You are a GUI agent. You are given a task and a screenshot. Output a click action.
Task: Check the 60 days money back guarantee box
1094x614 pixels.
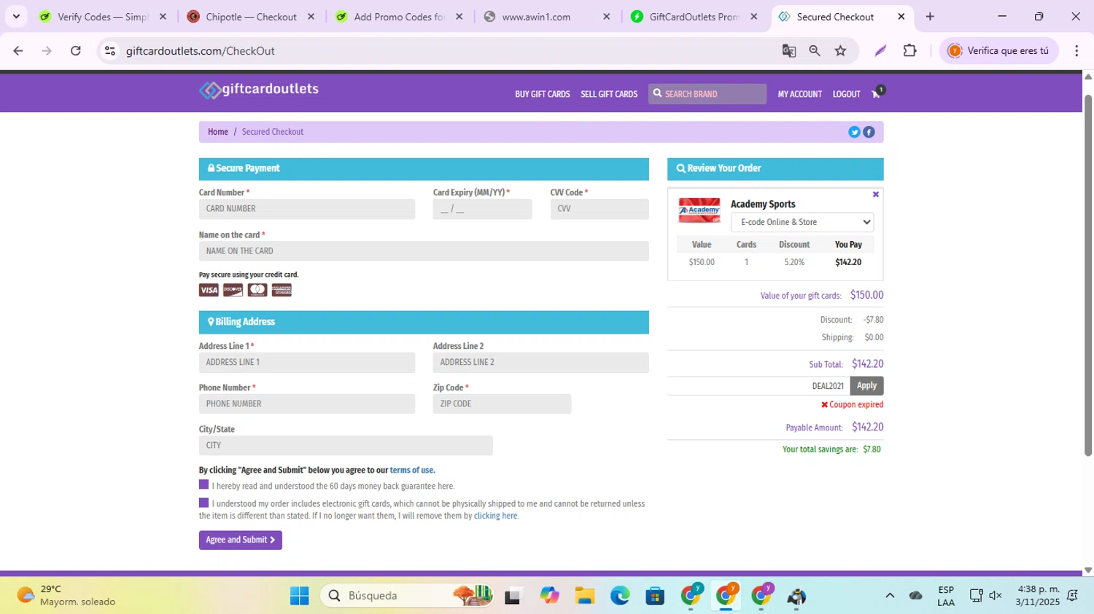203,484
